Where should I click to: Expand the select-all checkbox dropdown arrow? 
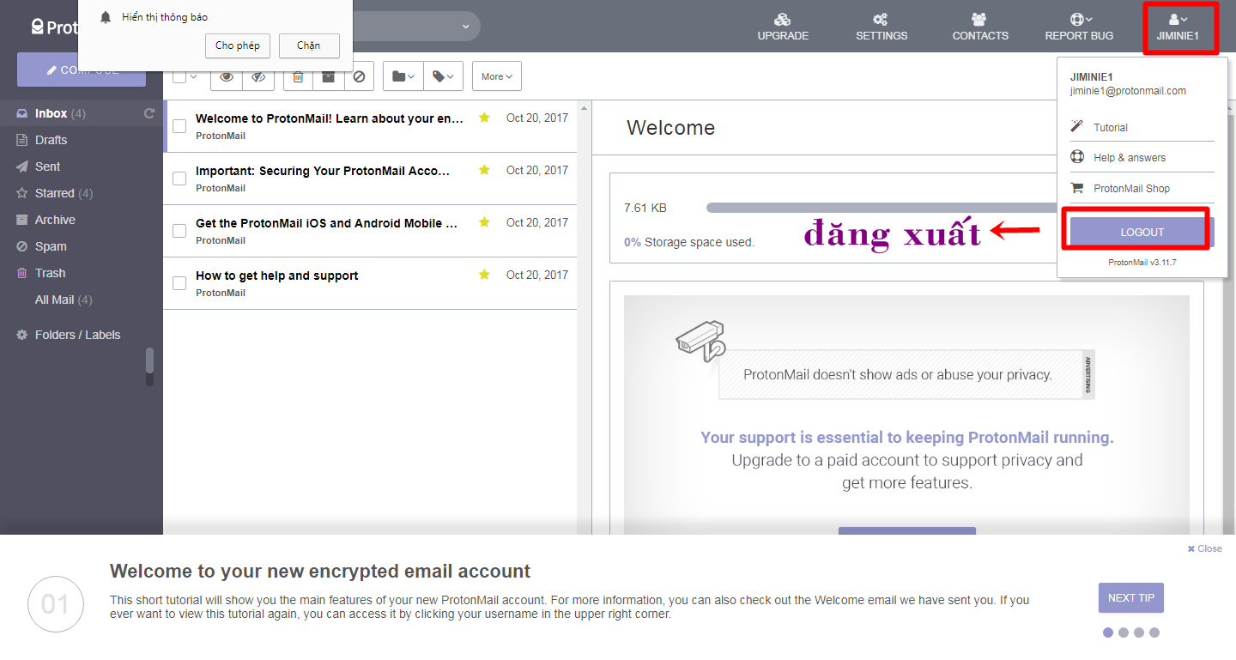[194, 76]
